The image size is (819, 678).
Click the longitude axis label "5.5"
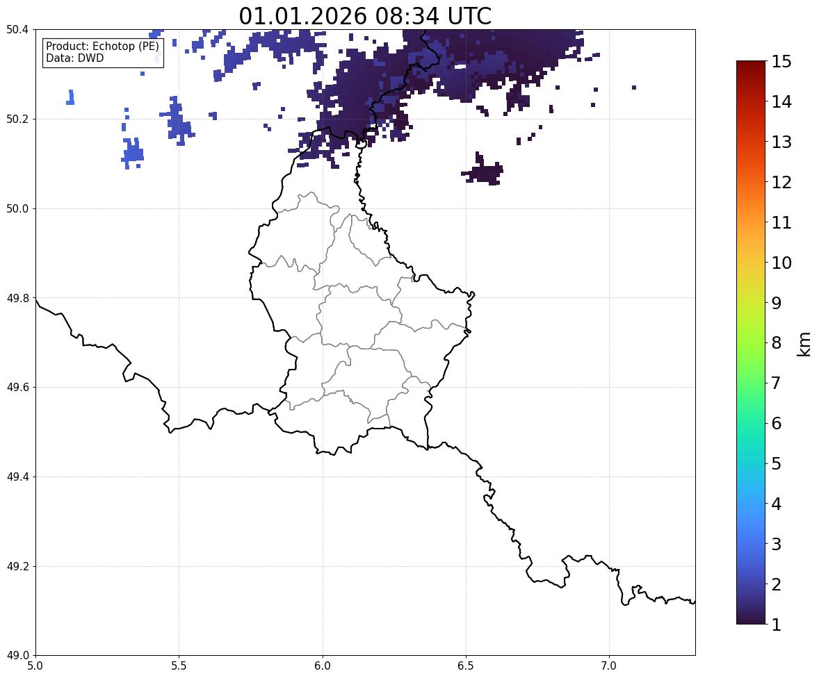(179, 666)
